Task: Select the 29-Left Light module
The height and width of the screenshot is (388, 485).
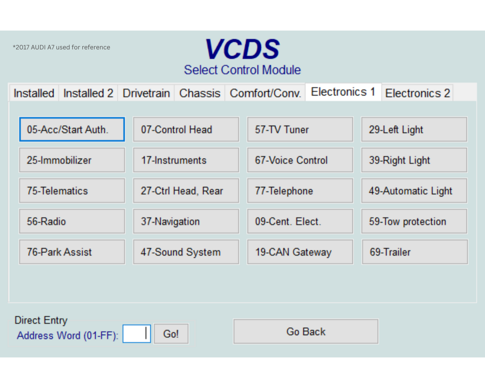Action: pyautogui.click(x=415, y=130)
